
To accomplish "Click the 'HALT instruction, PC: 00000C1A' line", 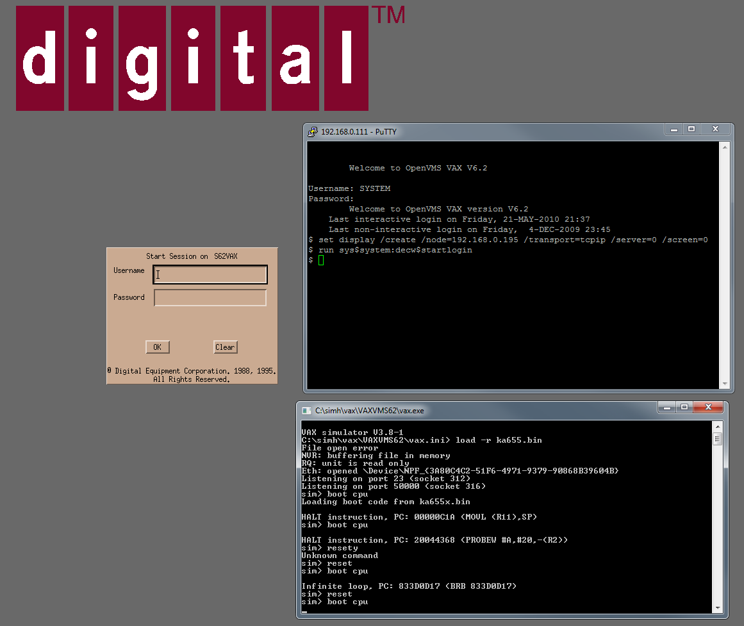I will [x=420, y=517].
